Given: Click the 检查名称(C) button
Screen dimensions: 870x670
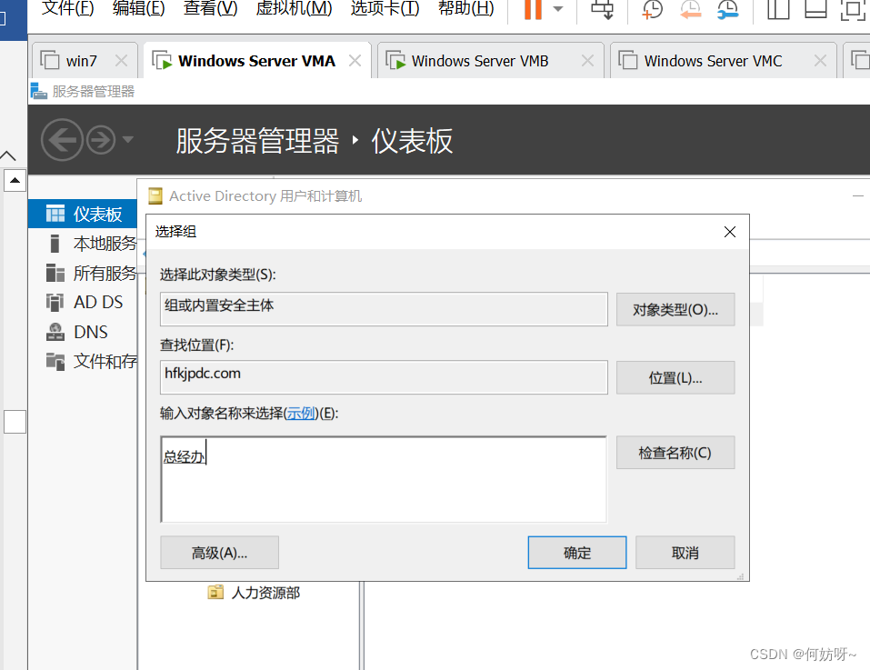Looking at the screenshot, I should 675,453.
